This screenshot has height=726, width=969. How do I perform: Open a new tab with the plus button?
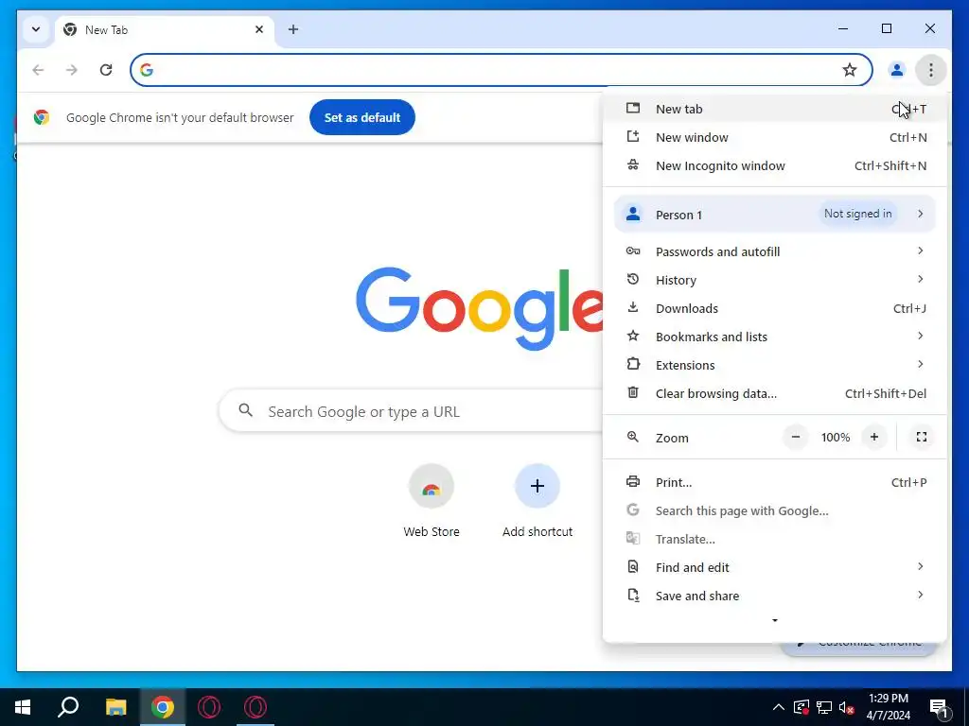coord(293,29)
